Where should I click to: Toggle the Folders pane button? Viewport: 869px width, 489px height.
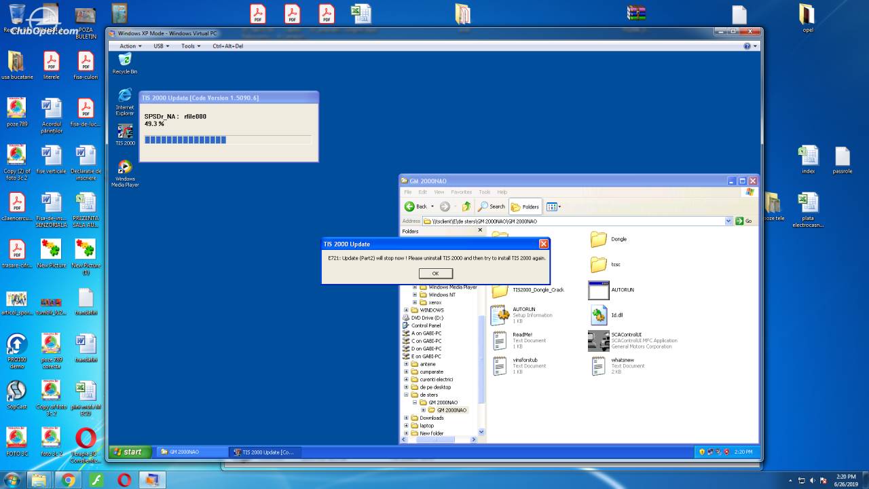coord(525,206)
